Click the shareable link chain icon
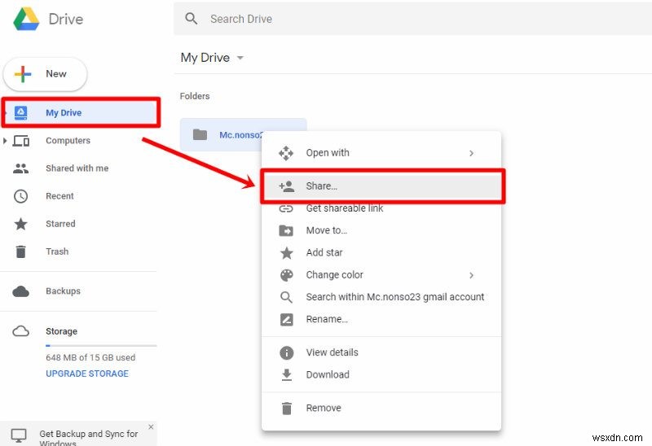Image resolution: width=652 pixels, height=446 pixels. tap(286, 208)
